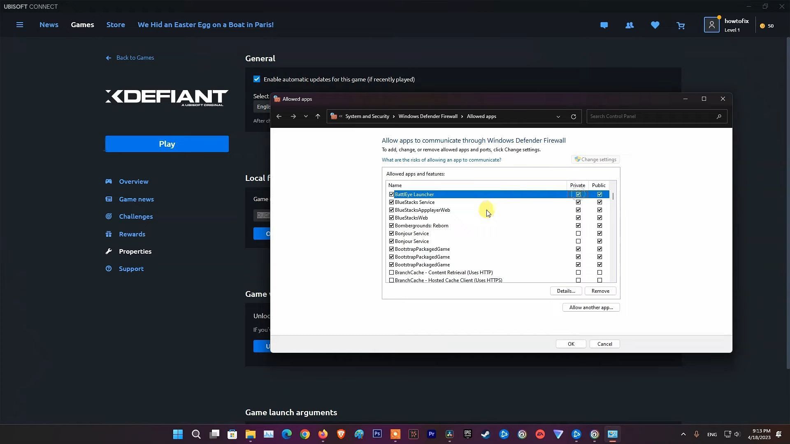Open File Explorer from the taskbar
Image resolution: width=790 pixels, height=444 pixels.
click(251, 434)
